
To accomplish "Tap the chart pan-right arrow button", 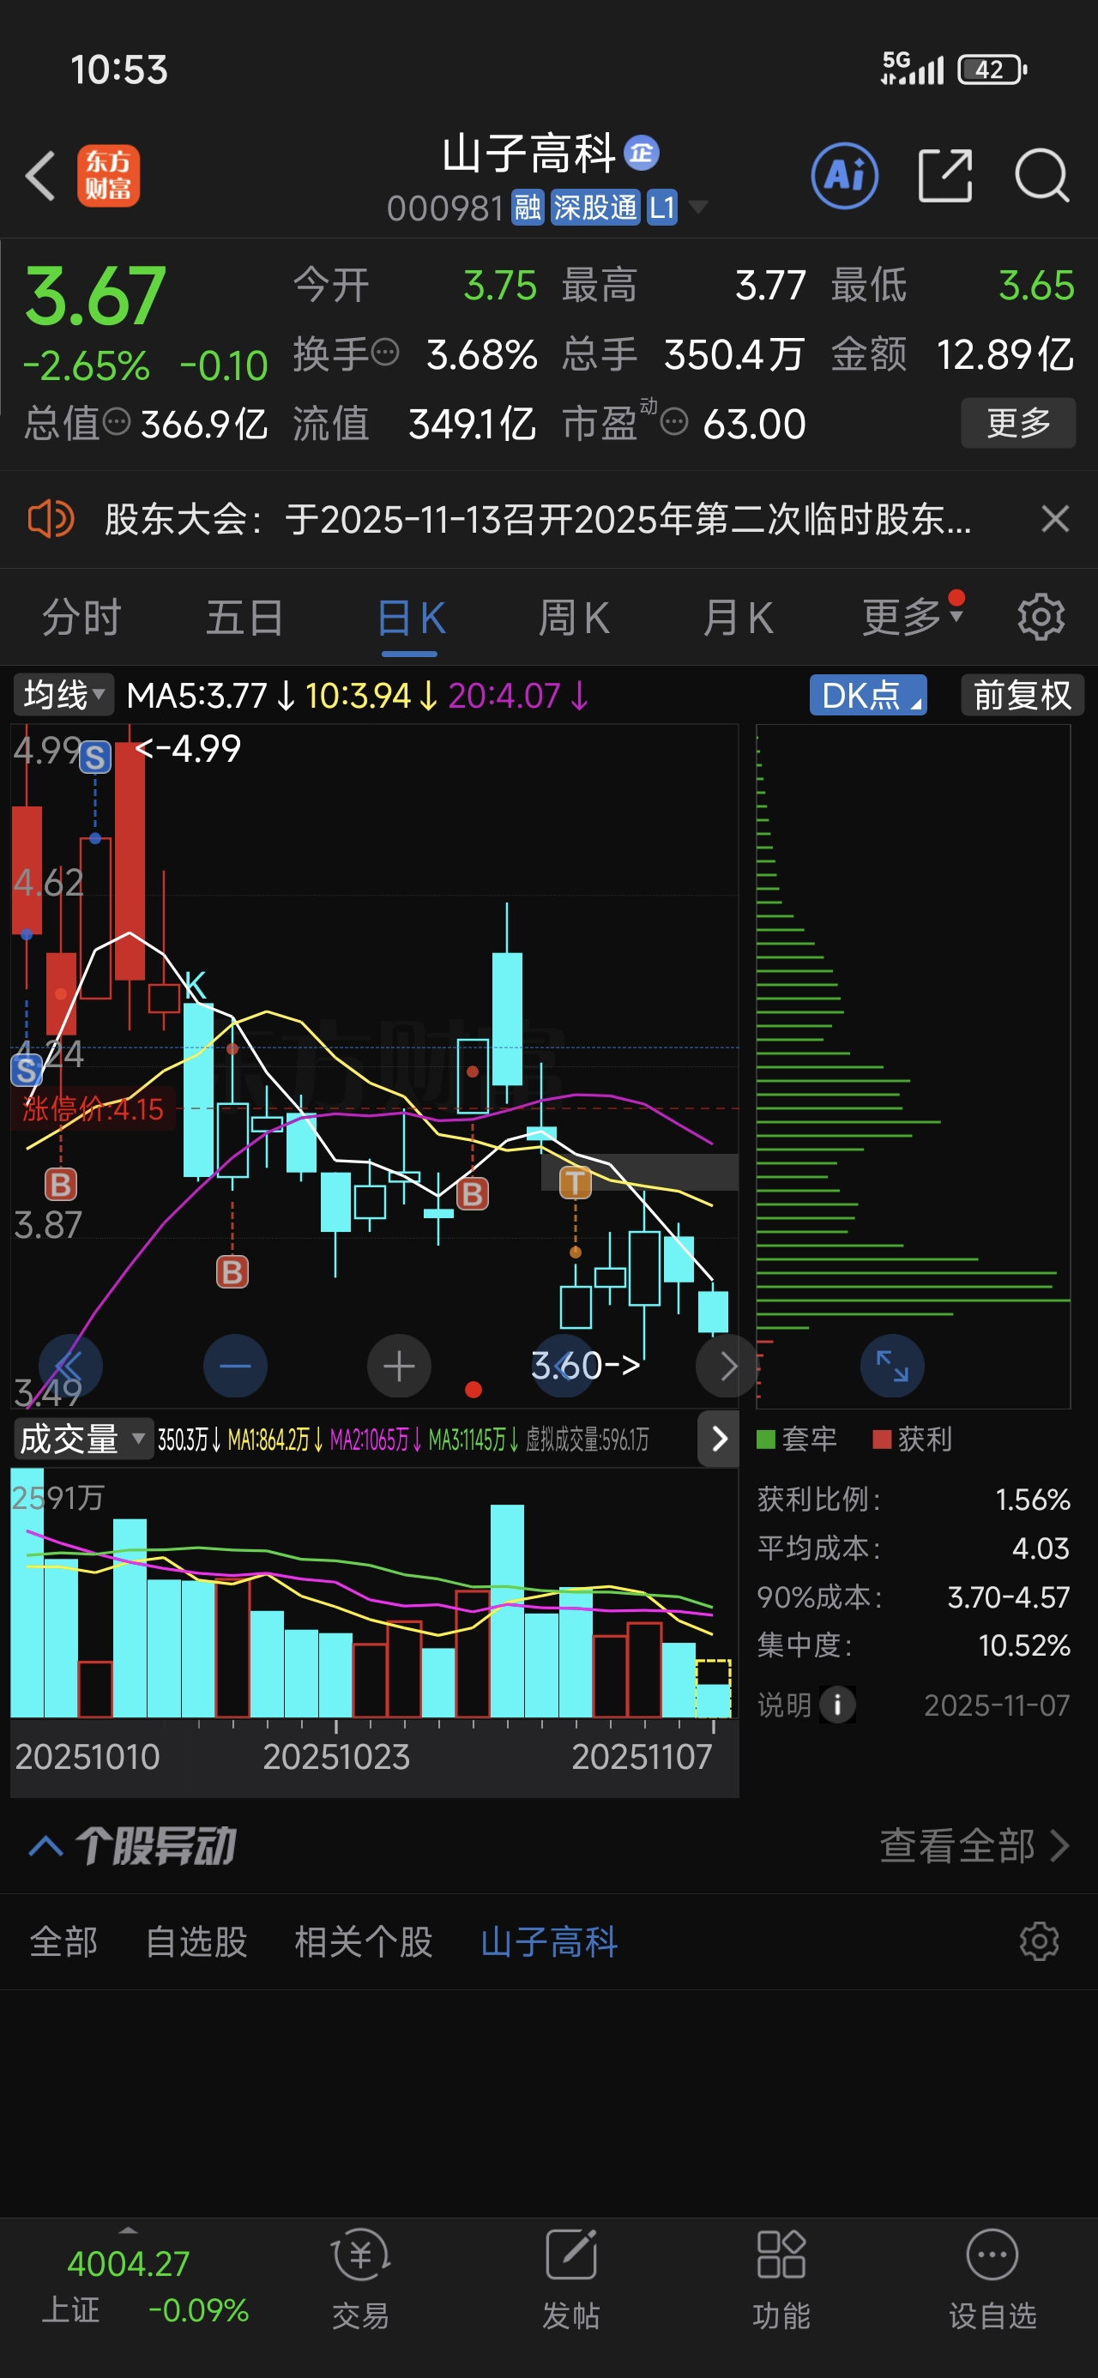I will 727,1367.
